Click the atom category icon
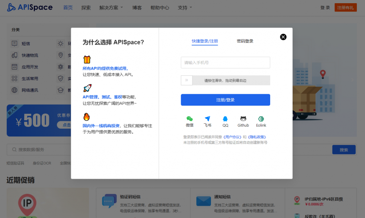Image resolution: width=365 pixels, height=218 pixels. (61, 67)
